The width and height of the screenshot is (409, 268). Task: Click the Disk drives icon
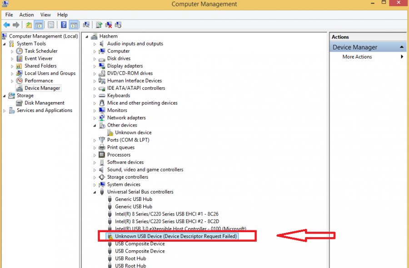point(102,58)
